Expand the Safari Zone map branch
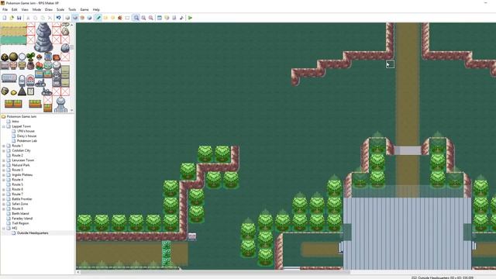 tap(4, 204)
